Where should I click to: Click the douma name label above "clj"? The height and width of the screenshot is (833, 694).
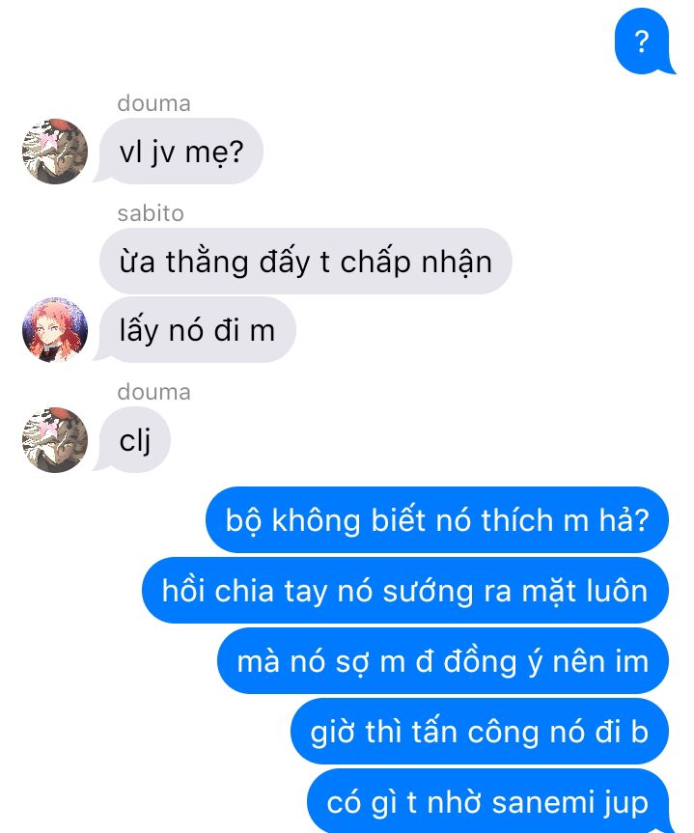(x=153, y=392)
